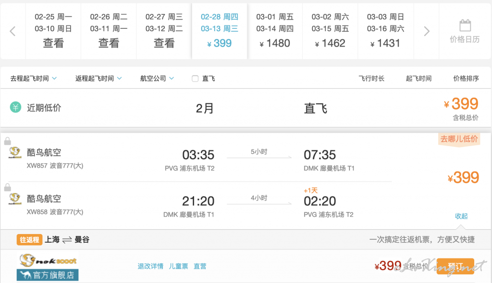Open the airline company dropdown
The image size is (492, 283).
157,78
